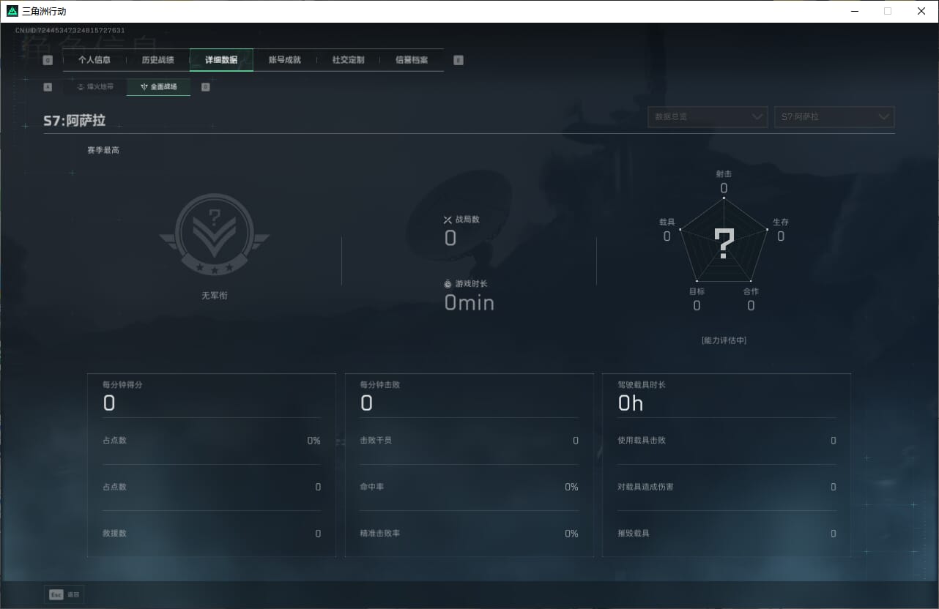
Task: Click the Q key icon left of tabs
Action: coord(48,61)
